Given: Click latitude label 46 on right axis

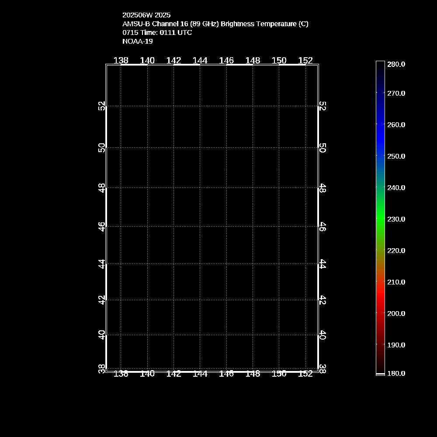Looking at the screenshot, I should click(x=322, y=226).
